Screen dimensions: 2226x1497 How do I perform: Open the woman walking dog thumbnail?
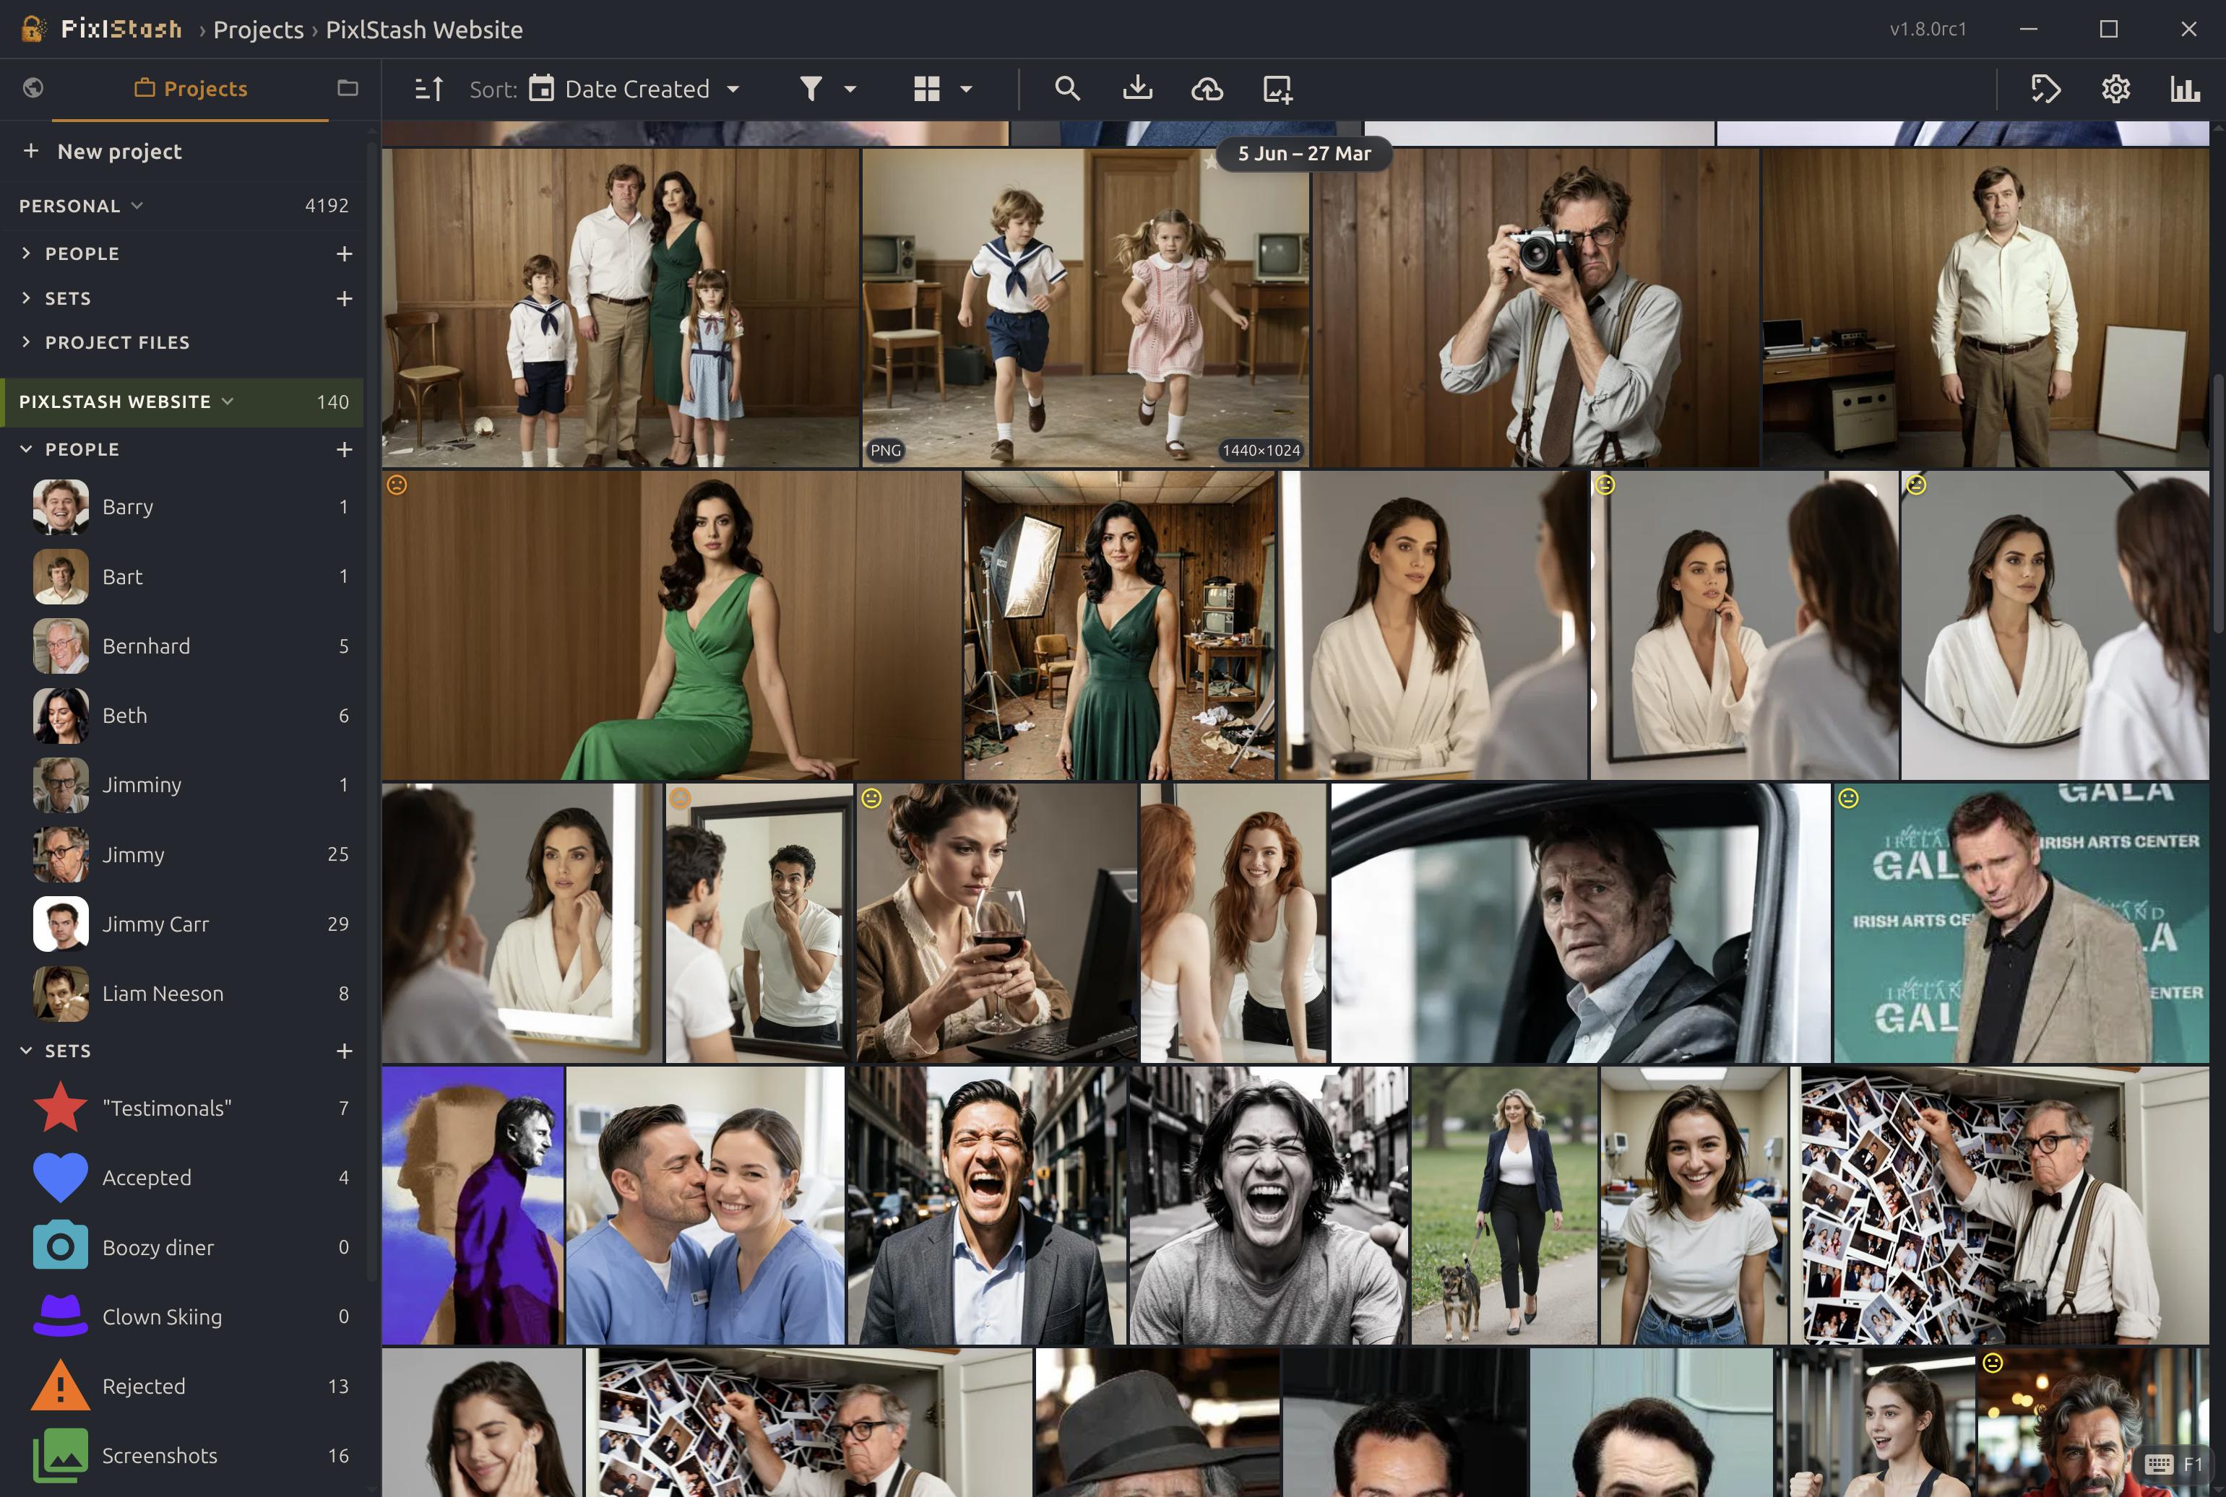(x=1504, y=1205)
